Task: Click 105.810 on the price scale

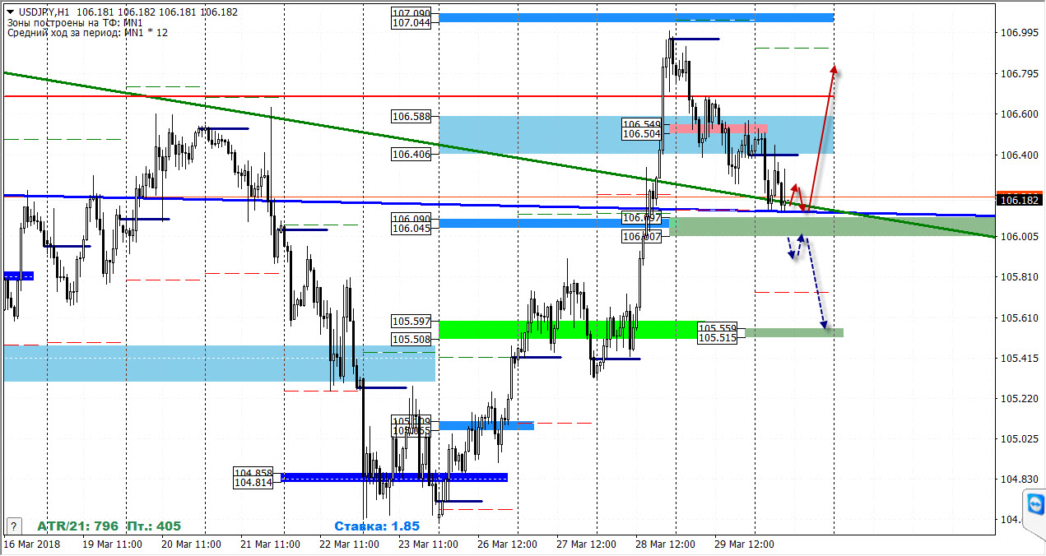Action: click(1019, 277)
